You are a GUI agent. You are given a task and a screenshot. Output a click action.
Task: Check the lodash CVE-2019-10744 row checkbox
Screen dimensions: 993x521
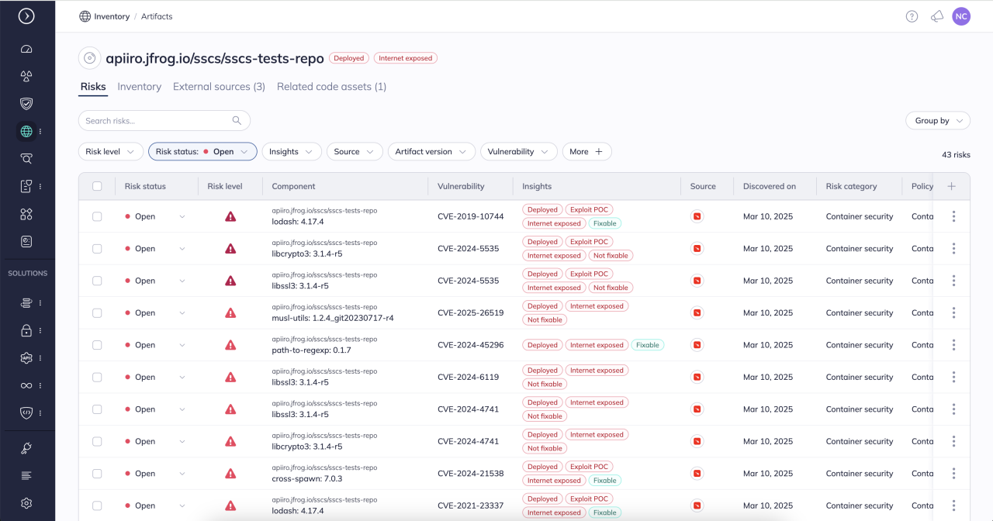click(97, 216)
